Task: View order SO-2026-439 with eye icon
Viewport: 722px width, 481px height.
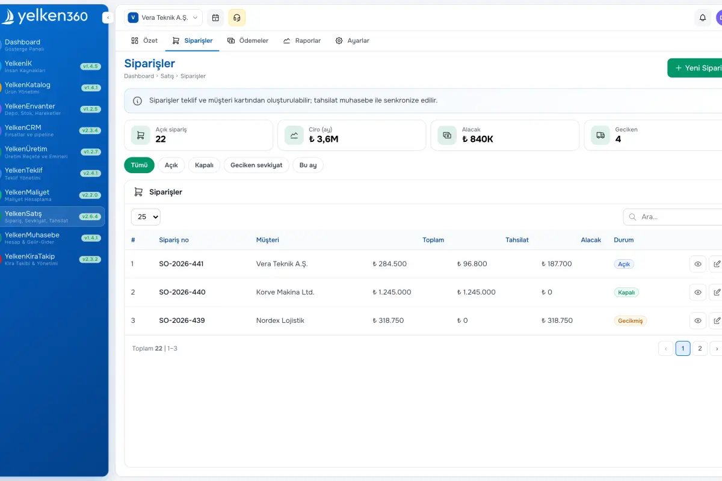Action: tap(698, 320)
